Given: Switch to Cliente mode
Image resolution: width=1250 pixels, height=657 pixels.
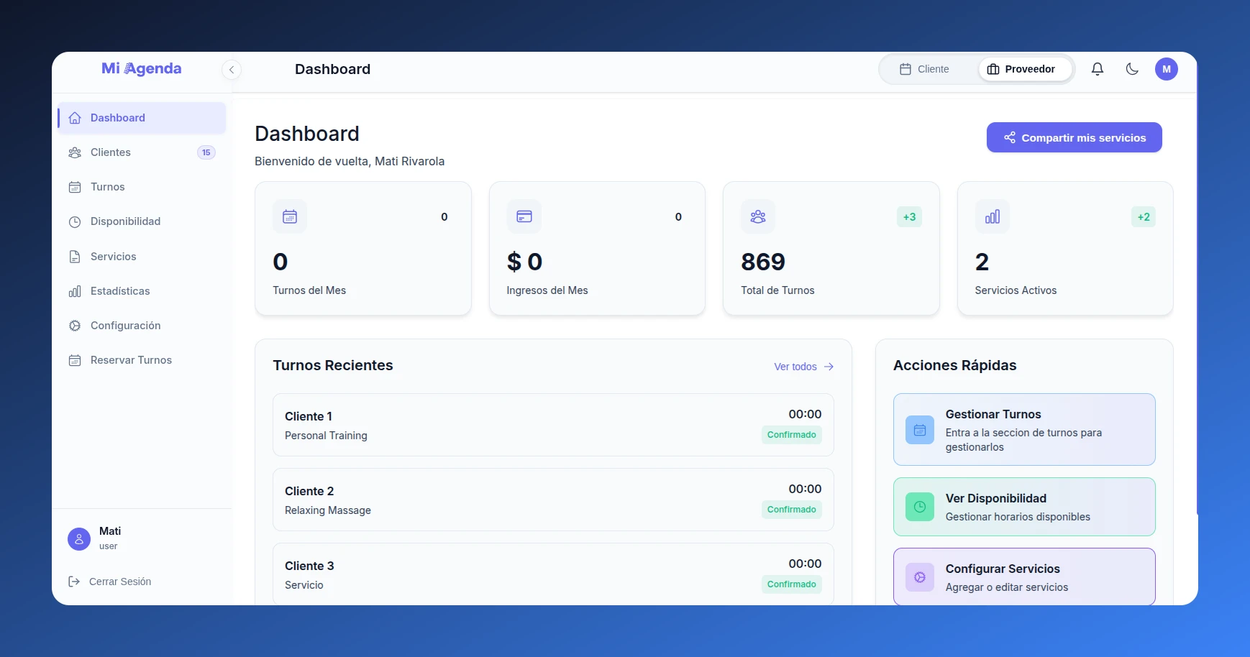Looking at the screenshot, I should [x=924, y=69].
